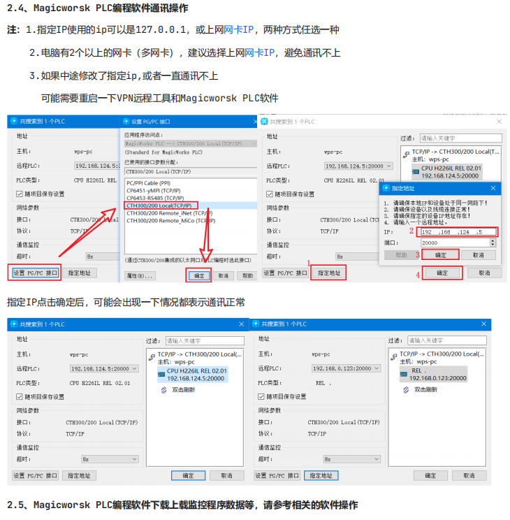
Task: Close the 192.168.0.123 dialog with X
Action: pyautogui.click(x=484, y=324)
